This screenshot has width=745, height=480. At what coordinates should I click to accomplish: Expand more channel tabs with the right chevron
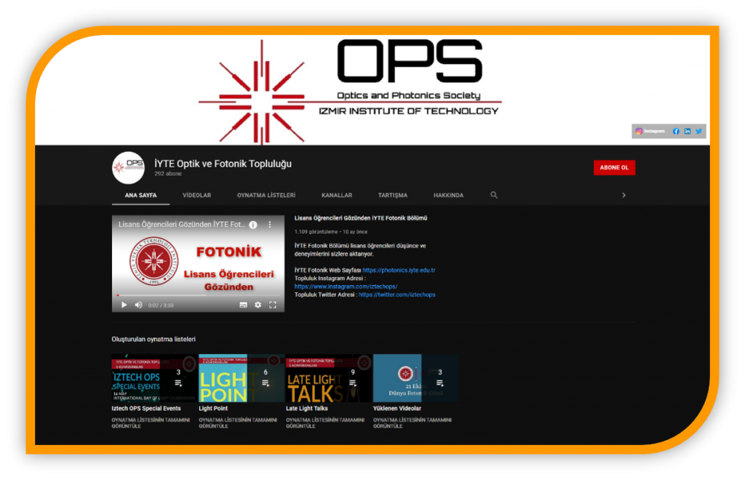(624, 195)
